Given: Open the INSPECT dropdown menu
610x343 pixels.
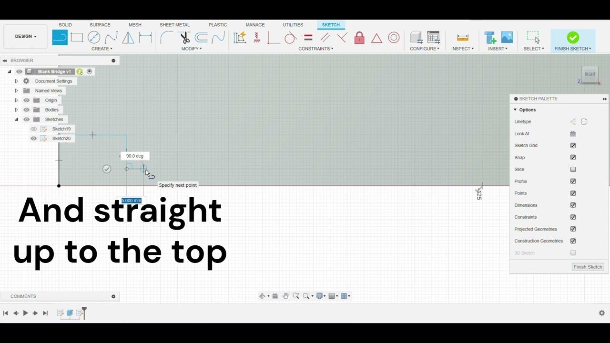Looking at the screenshot, I should [462, 49].
